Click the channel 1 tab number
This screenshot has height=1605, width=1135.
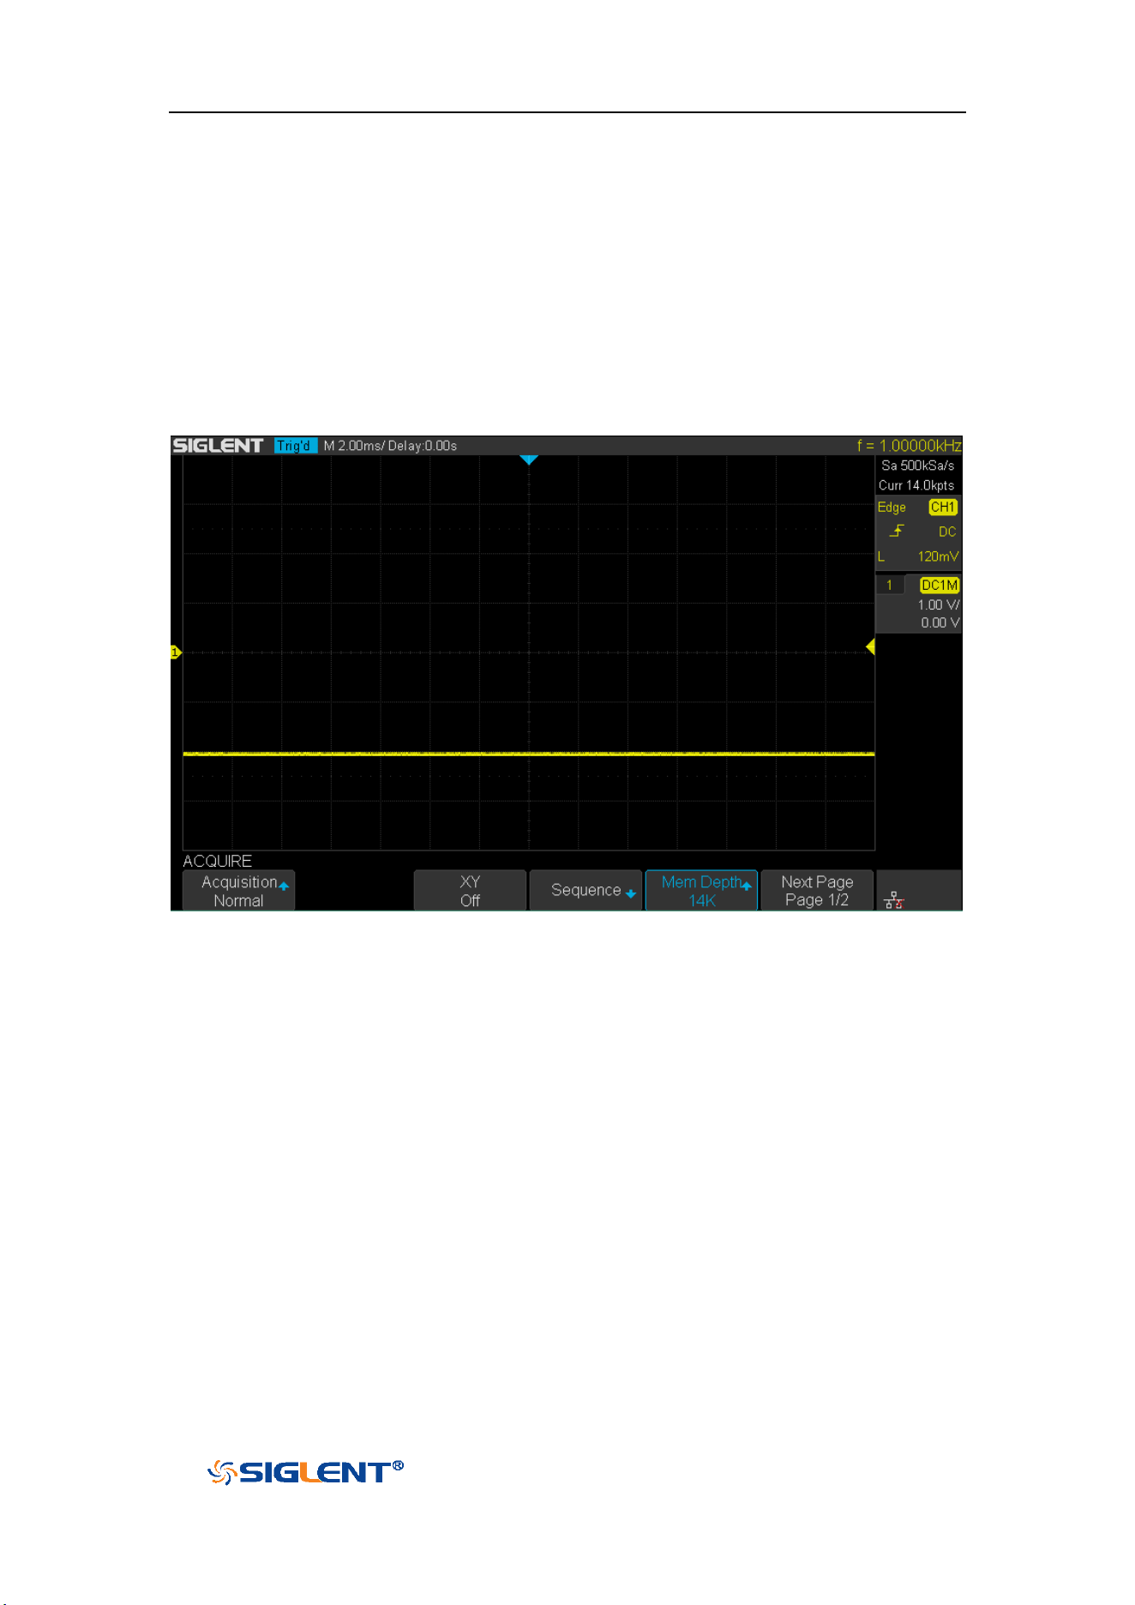click(x=890, y=585)
